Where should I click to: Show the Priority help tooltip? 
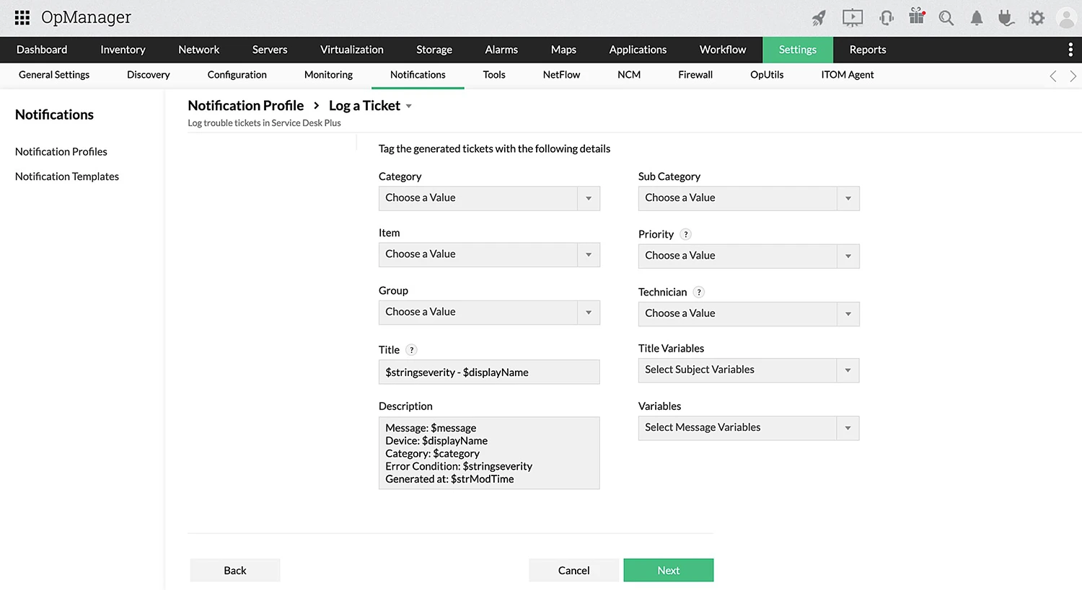point(685,234)
